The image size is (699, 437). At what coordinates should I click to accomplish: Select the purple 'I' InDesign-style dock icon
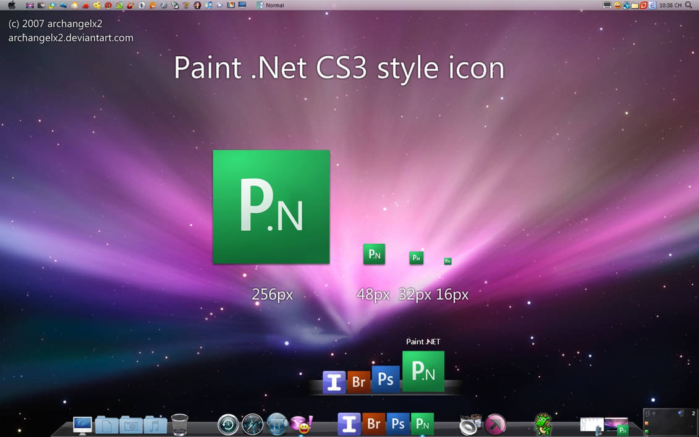(349, 424)
